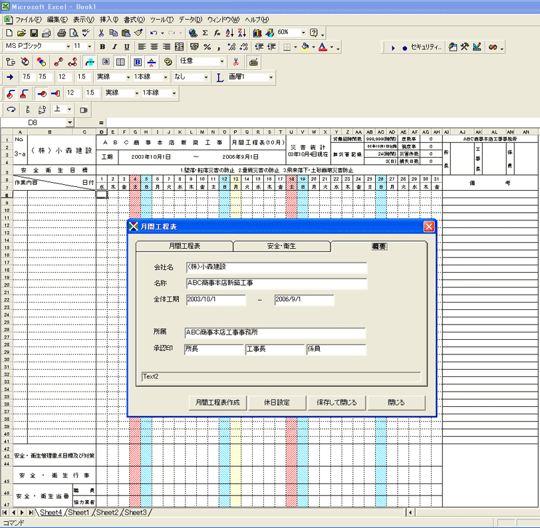The height and width of the screenshot is (528, 540).
Task: Toggle the boxed B button in the schedule toolbar
Action: [x=138, y=62]
